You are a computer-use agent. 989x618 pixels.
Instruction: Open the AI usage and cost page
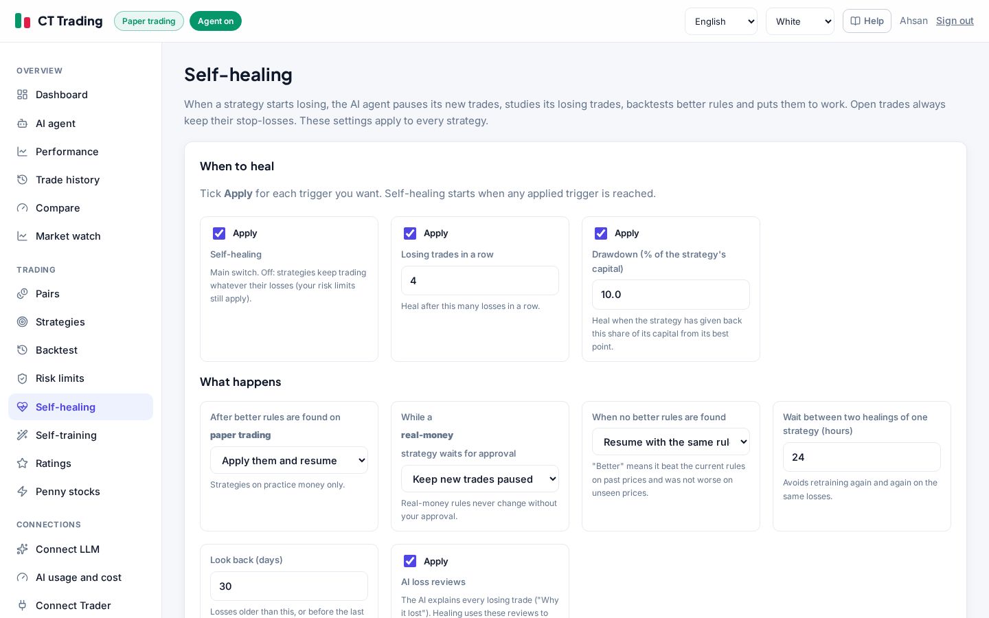coord(81,577)
